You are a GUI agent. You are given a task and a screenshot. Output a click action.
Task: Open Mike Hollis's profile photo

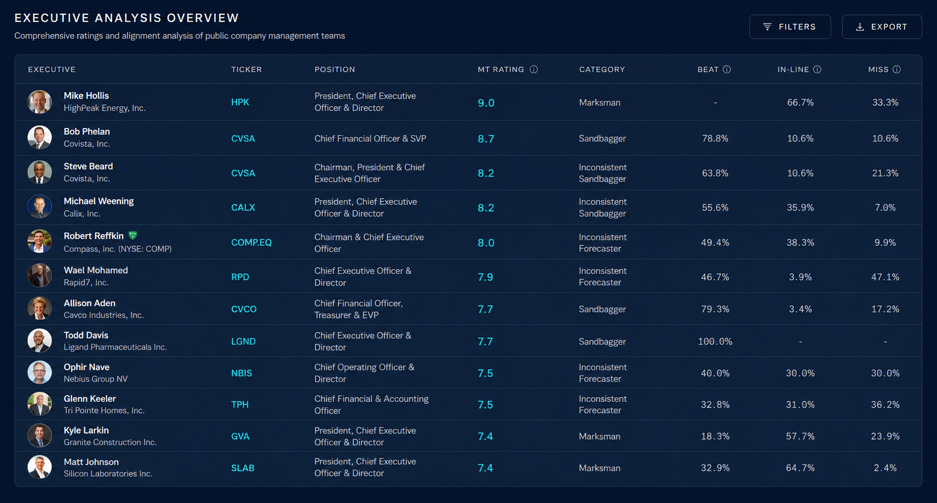[40, 102]
